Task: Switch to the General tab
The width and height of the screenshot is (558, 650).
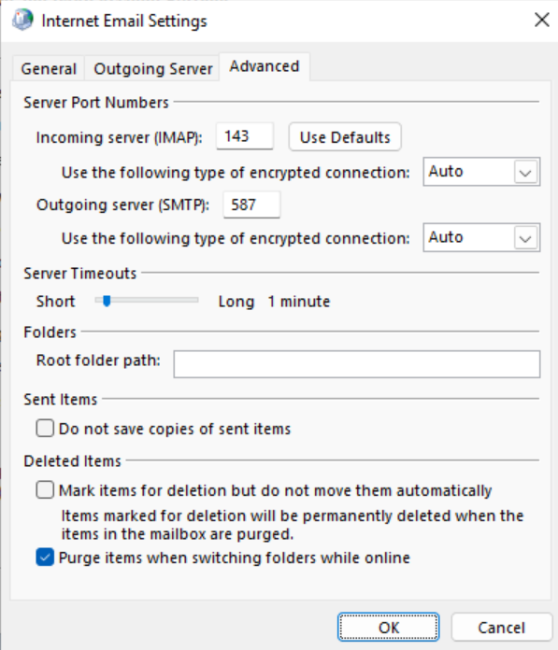Action: tap(49, 68)
